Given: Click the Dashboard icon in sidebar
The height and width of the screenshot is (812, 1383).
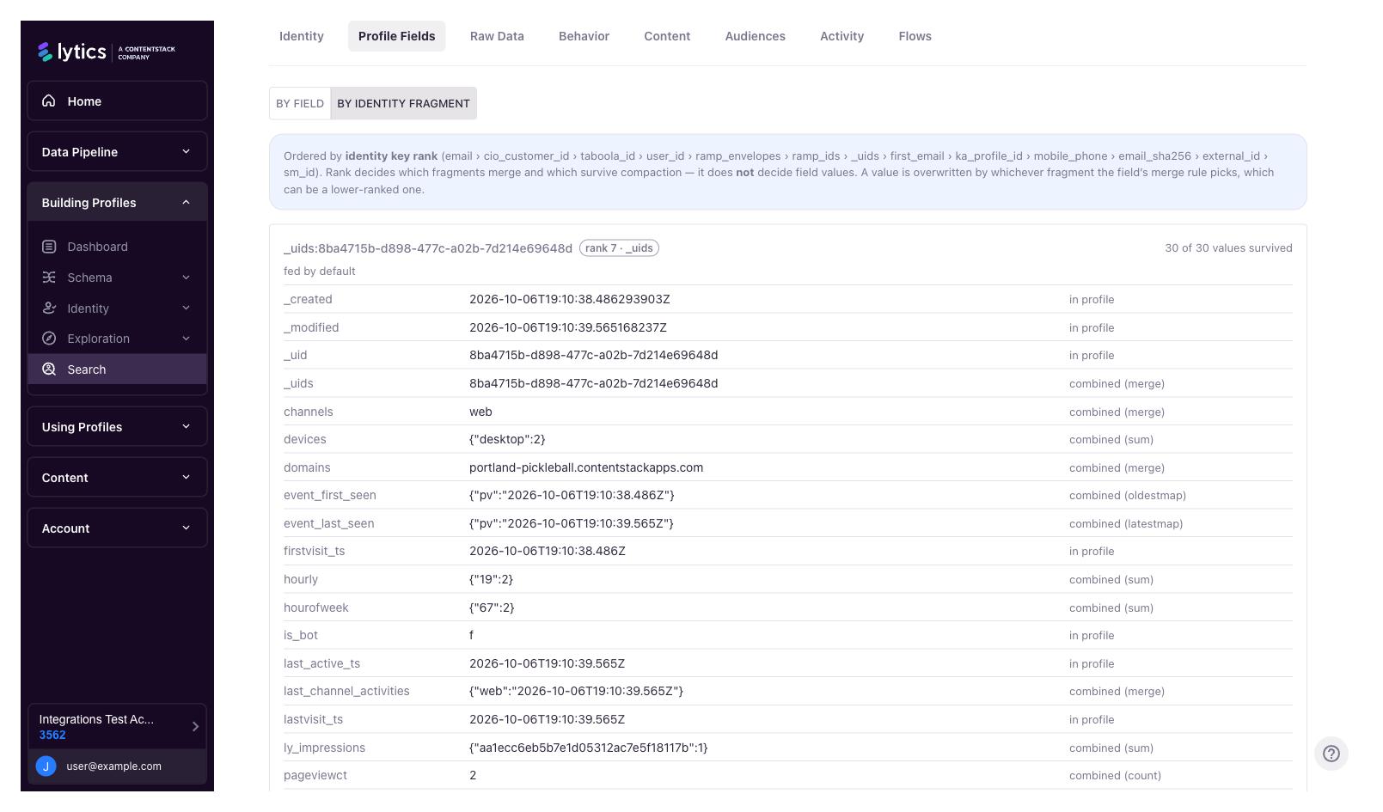Looking at the screenshot, I should pyautogui.click(x=49, y=247).
